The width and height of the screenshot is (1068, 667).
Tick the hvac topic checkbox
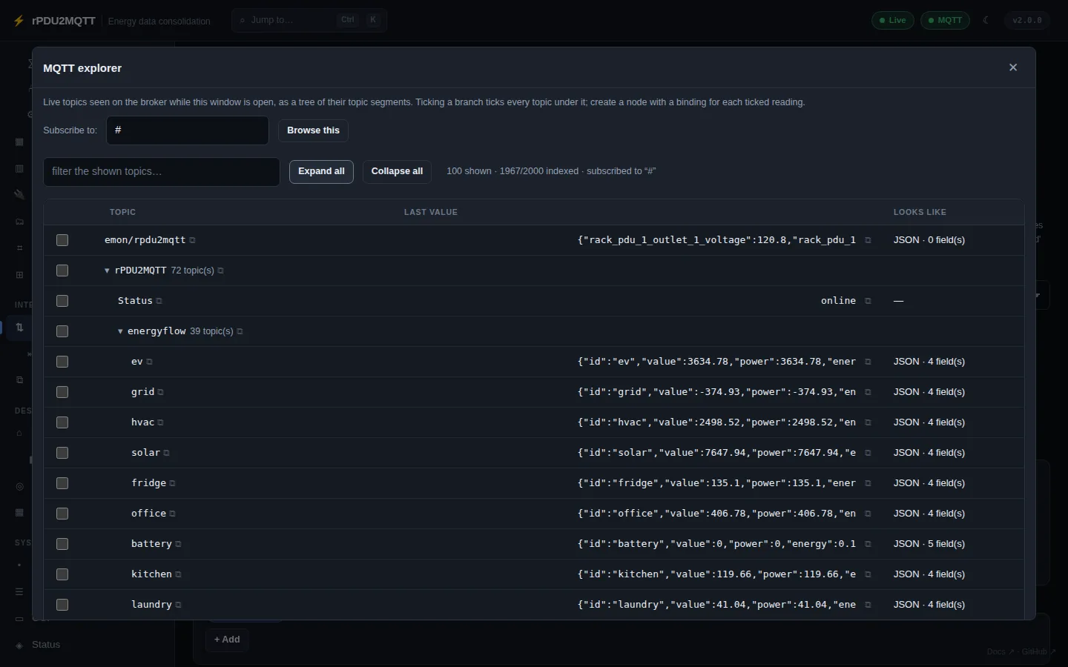(62, 422)
